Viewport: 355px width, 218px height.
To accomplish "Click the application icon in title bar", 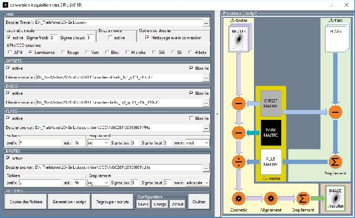I will pos(5,5).
